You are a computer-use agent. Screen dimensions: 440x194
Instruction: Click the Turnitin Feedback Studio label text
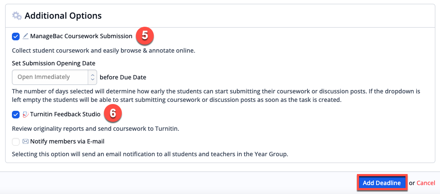[x=65, y=114]
